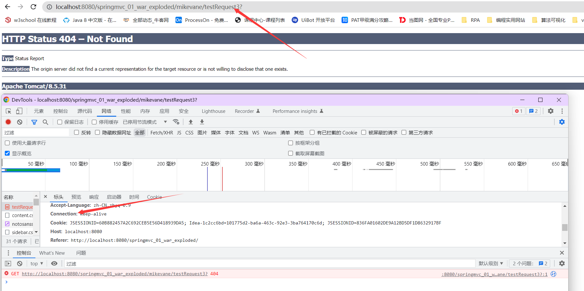Toggle the network filter funnel icon

pos(34,122)
